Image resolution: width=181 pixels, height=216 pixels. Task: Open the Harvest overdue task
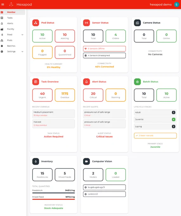pos(54,124)
